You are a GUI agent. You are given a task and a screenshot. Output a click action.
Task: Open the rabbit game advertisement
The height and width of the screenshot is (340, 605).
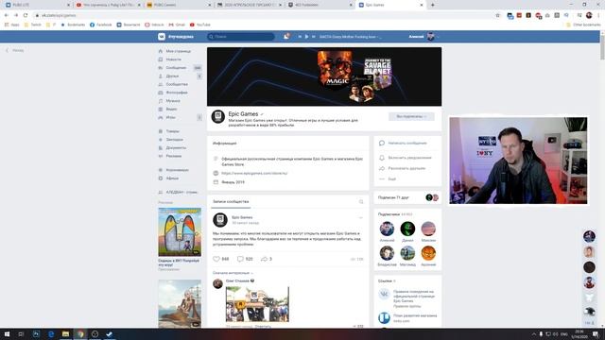(180, 232)
